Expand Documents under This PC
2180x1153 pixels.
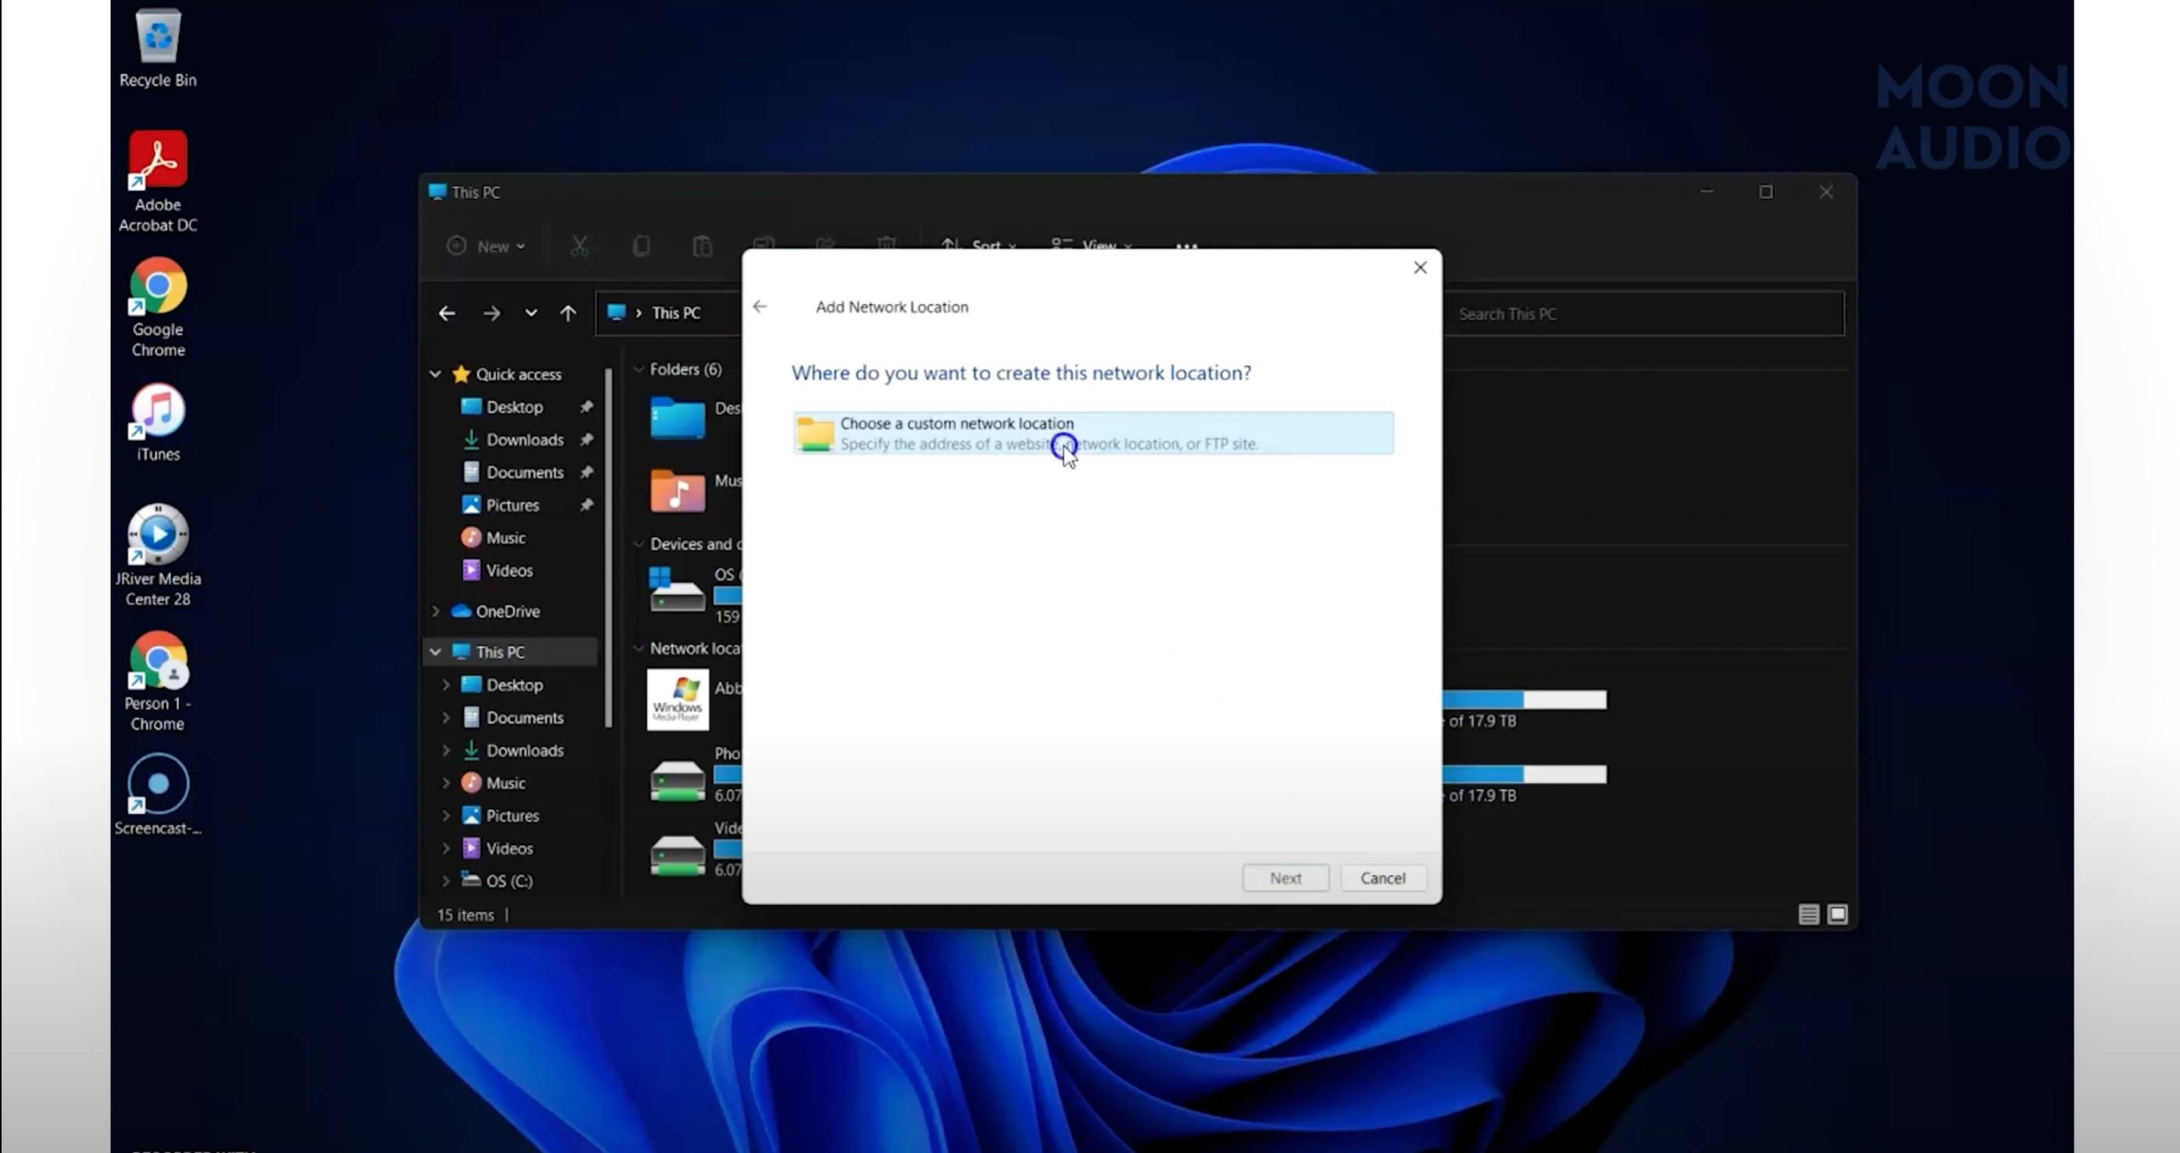[446, 717]
